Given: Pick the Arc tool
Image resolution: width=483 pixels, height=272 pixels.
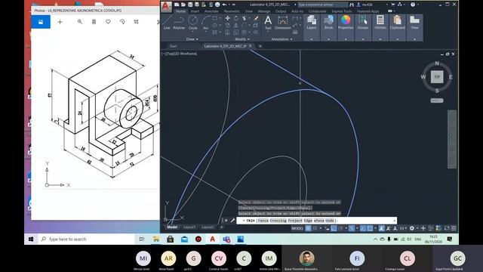Looking at the screenshot, I should click(x=205, y=22).
